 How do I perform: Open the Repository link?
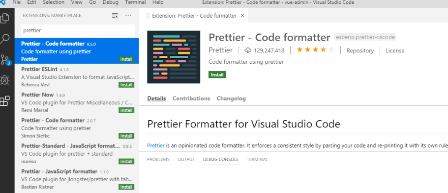(360, 50)
